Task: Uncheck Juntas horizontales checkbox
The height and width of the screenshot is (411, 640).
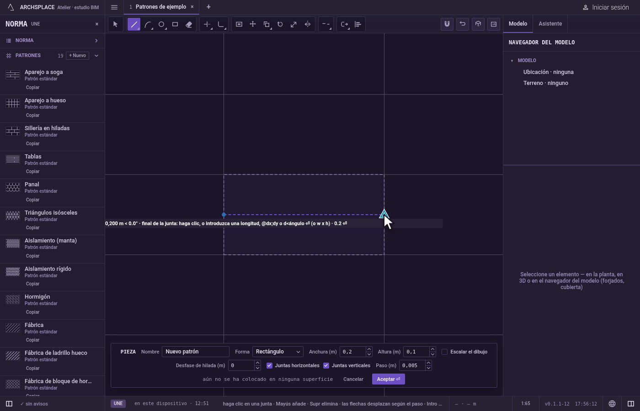Action: click(269, 365)
